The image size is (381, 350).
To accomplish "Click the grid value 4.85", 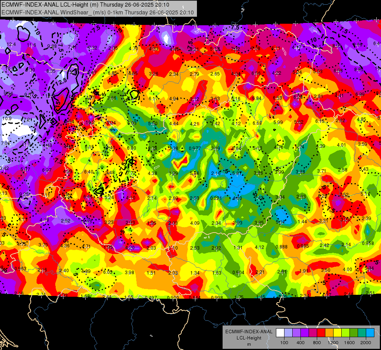I will [361, 119].
